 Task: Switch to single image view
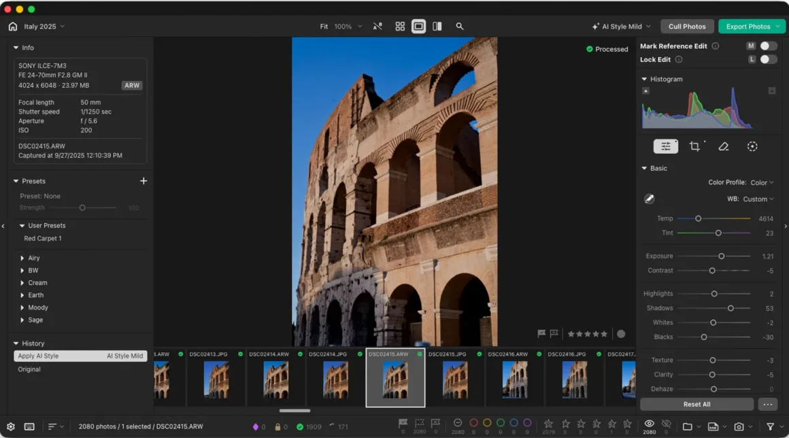419,27
